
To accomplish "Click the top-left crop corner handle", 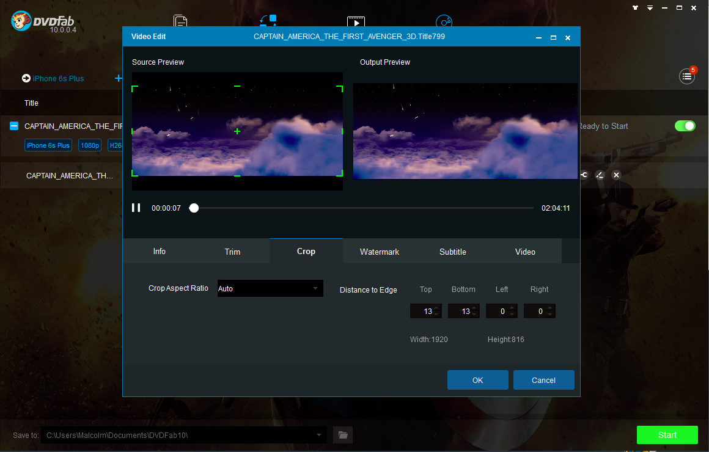I will [x=134, y=88].
